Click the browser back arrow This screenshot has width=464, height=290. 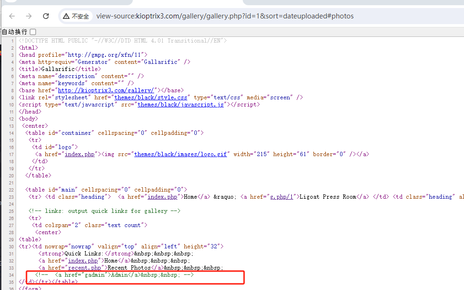tap(12, 16)
